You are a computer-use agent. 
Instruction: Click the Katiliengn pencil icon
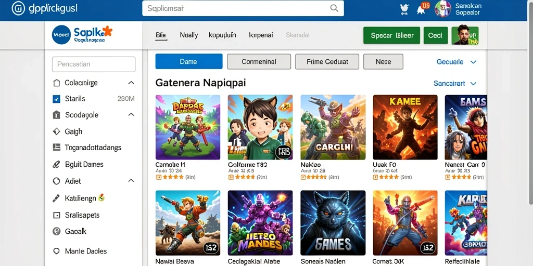56,198
